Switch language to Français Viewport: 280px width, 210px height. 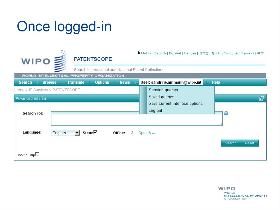tap(190, 53)
